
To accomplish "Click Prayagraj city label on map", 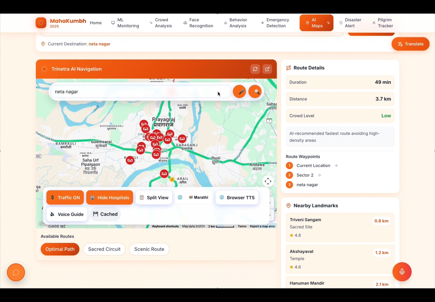I will tap(163, 122).
